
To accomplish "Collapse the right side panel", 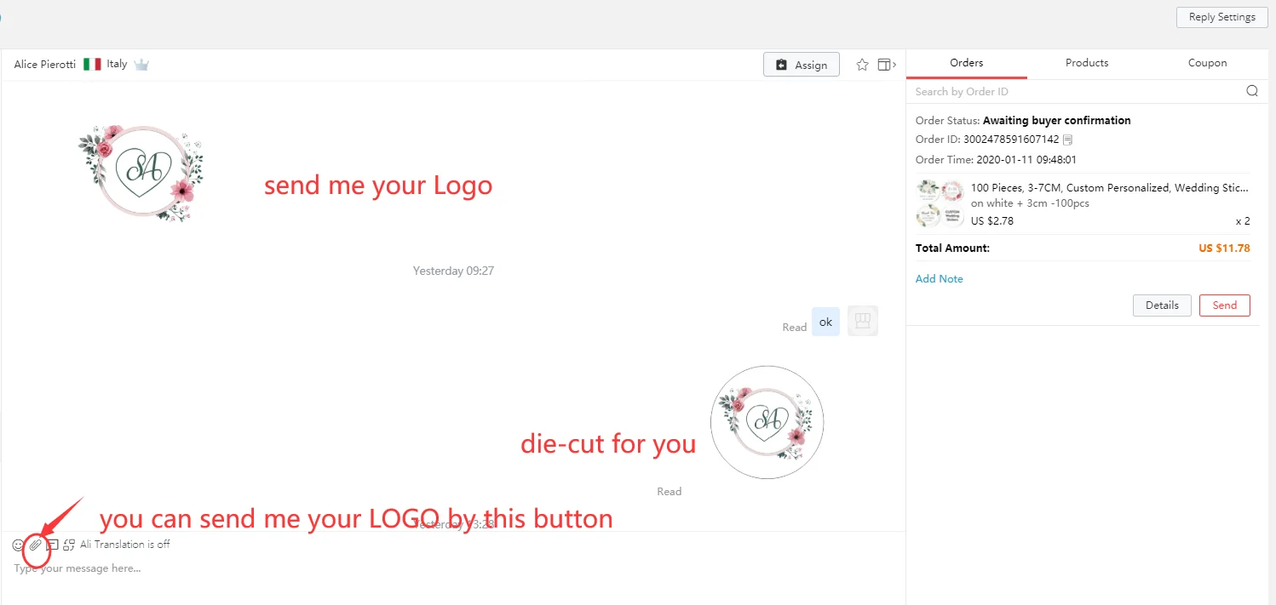I will tap(887, 65).
